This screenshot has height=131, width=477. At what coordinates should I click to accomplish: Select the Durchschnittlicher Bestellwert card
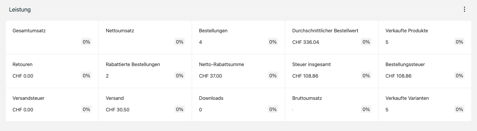(331, 37)
